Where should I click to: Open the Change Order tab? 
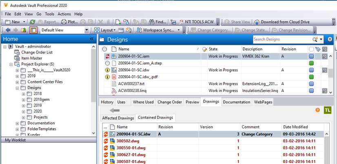coord(170,102)
